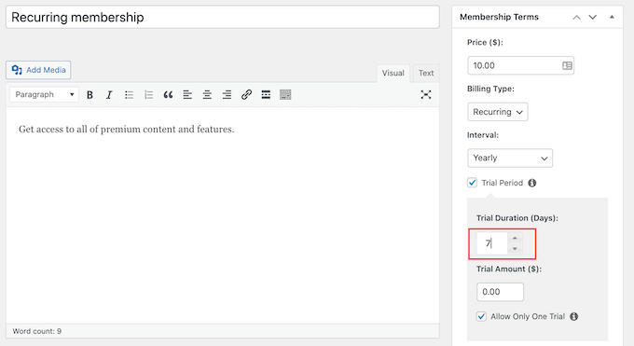Toggle italic formatting in editor toolbar
Image resolution: width=634 pixels, height=346 pixels.
pyautogui.click(x=109, y=95)
